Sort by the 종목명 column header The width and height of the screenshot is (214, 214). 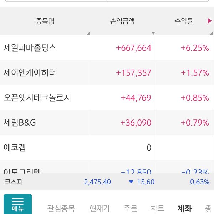[x=45, y=21]
